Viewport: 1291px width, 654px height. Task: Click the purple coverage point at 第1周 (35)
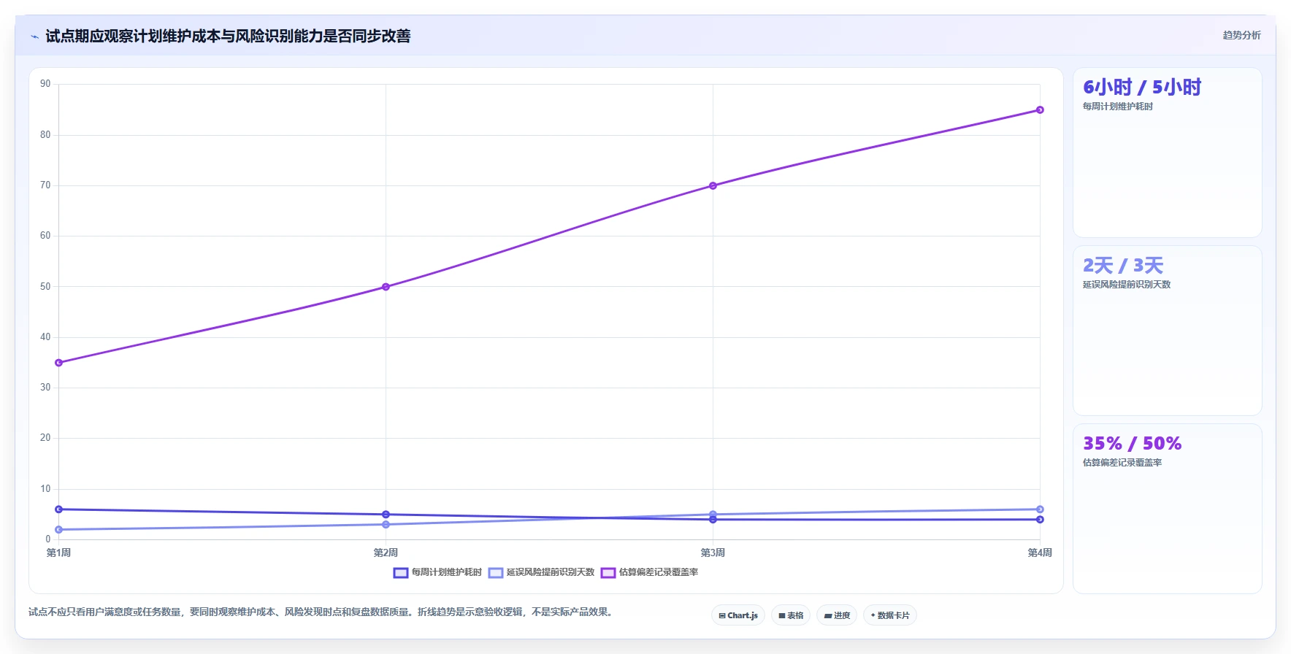pyautogui.click(x=59, y=363)
